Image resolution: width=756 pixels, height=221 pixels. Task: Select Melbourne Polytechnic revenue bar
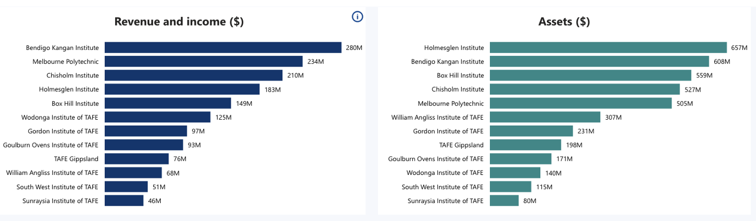click(203, 61)
